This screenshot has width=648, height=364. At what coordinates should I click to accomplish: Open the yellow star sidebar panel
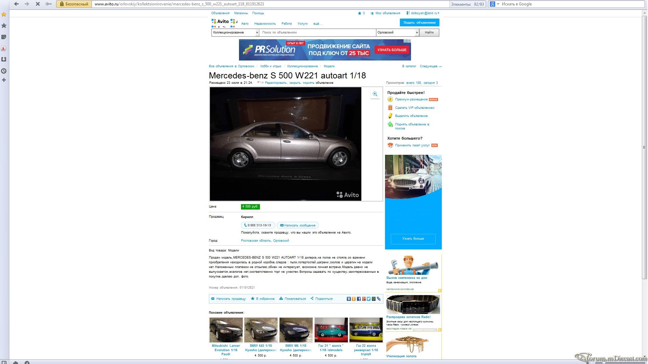(x=4, y=14)
